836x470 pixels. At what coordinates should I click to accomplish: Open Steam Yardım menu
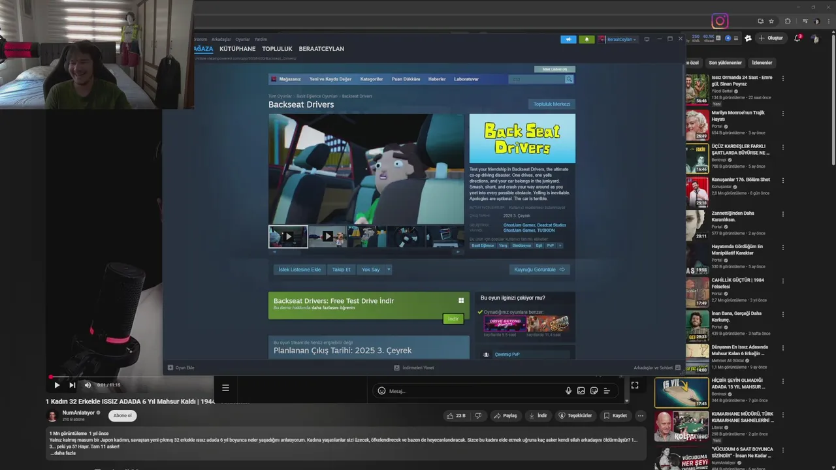261,39
